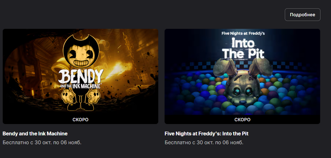Click the rabbit animatronic's glowing eyes
The width and height of the screenshot is (331, 158).
pos(243,92)
